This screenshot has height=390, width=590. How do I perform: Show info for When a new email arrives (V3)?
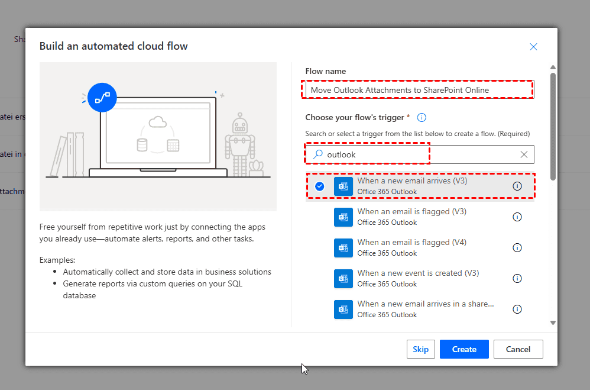click(517, 186)
